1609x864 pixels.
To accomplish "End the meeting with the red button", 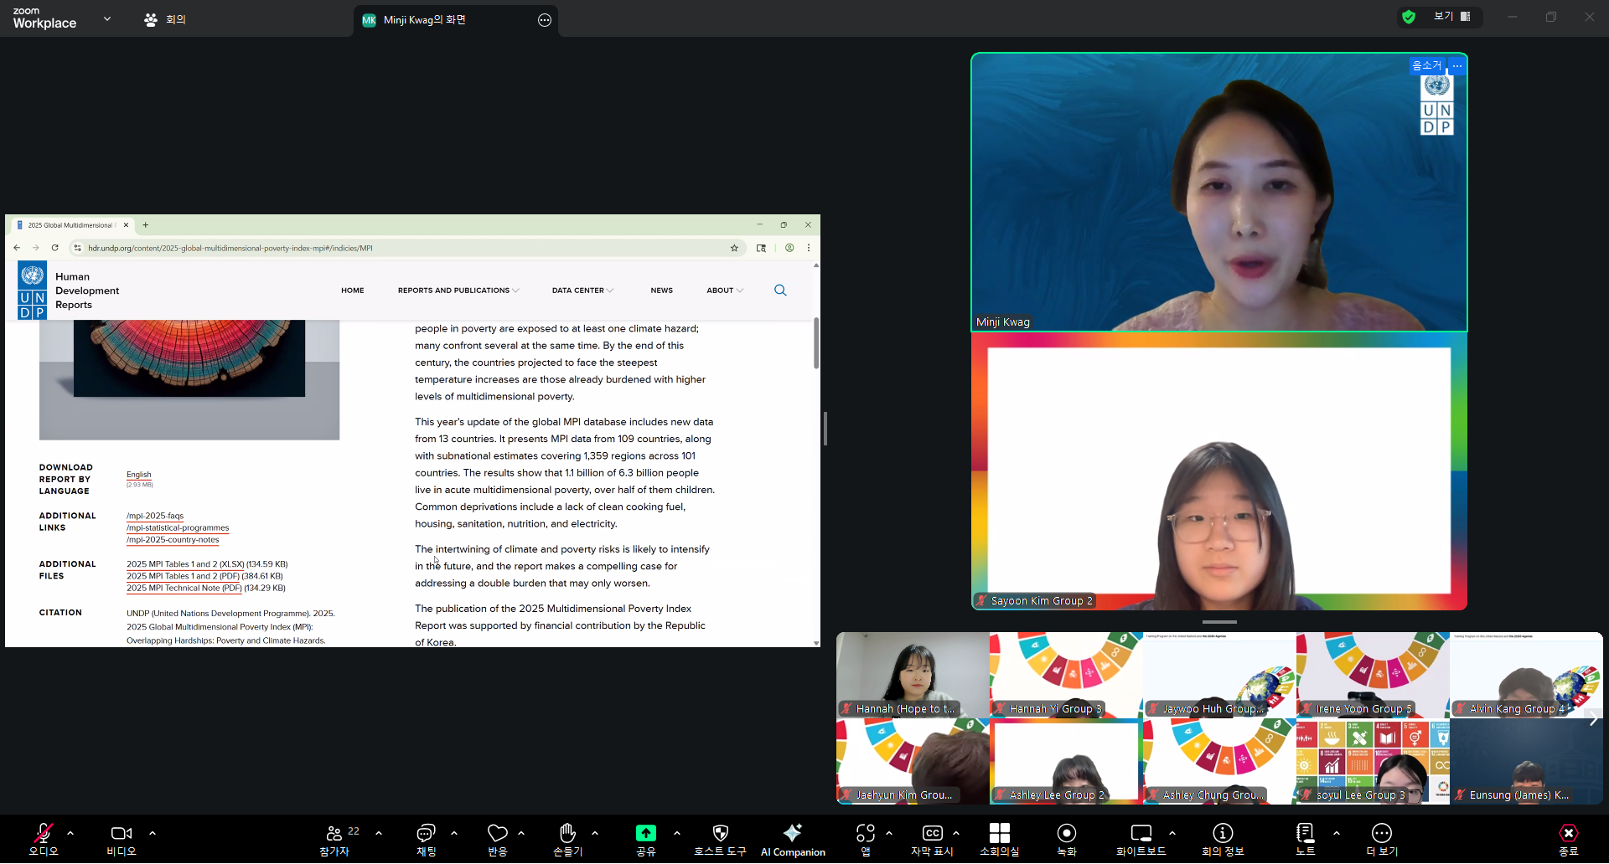I will click(1569, 839).
